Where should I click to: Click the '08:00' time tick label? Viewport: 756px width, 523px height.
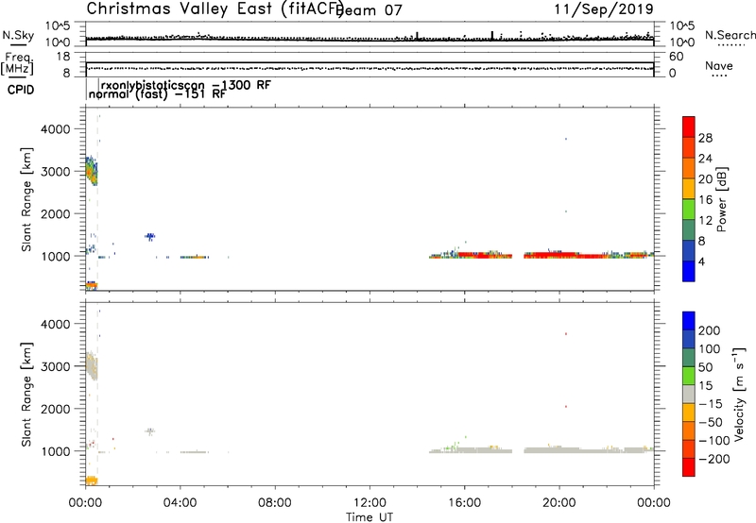pos(275,503)
